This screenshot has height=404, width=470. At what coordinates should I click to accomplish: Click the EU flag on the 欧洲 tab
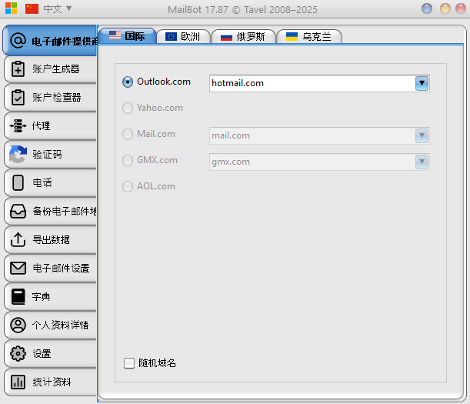pos(172,37)
